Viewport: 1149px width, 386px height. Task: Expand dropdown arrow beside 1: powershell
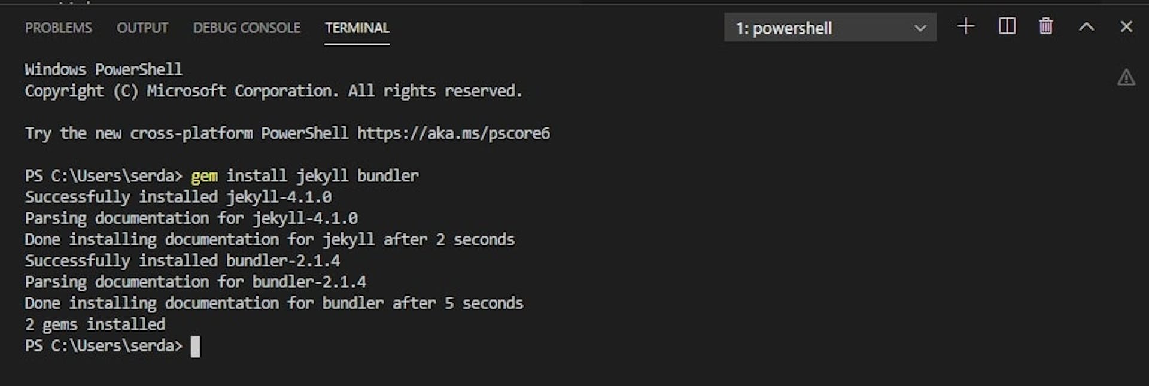point(920,28)
